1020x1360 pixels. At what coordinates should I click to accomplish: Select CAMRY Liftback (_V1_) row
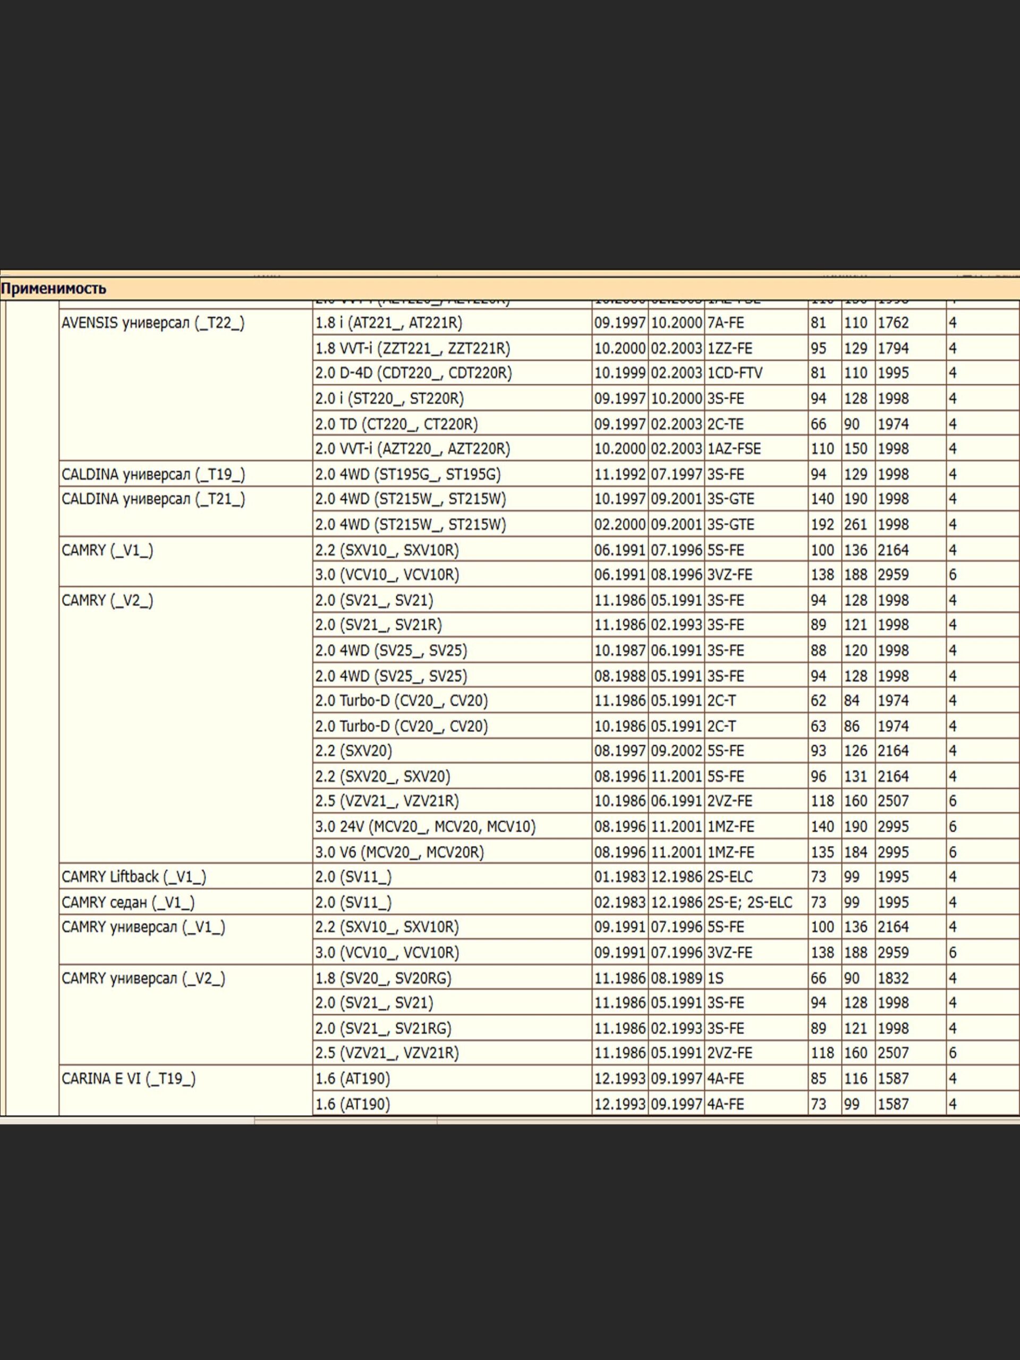point(133,878)
